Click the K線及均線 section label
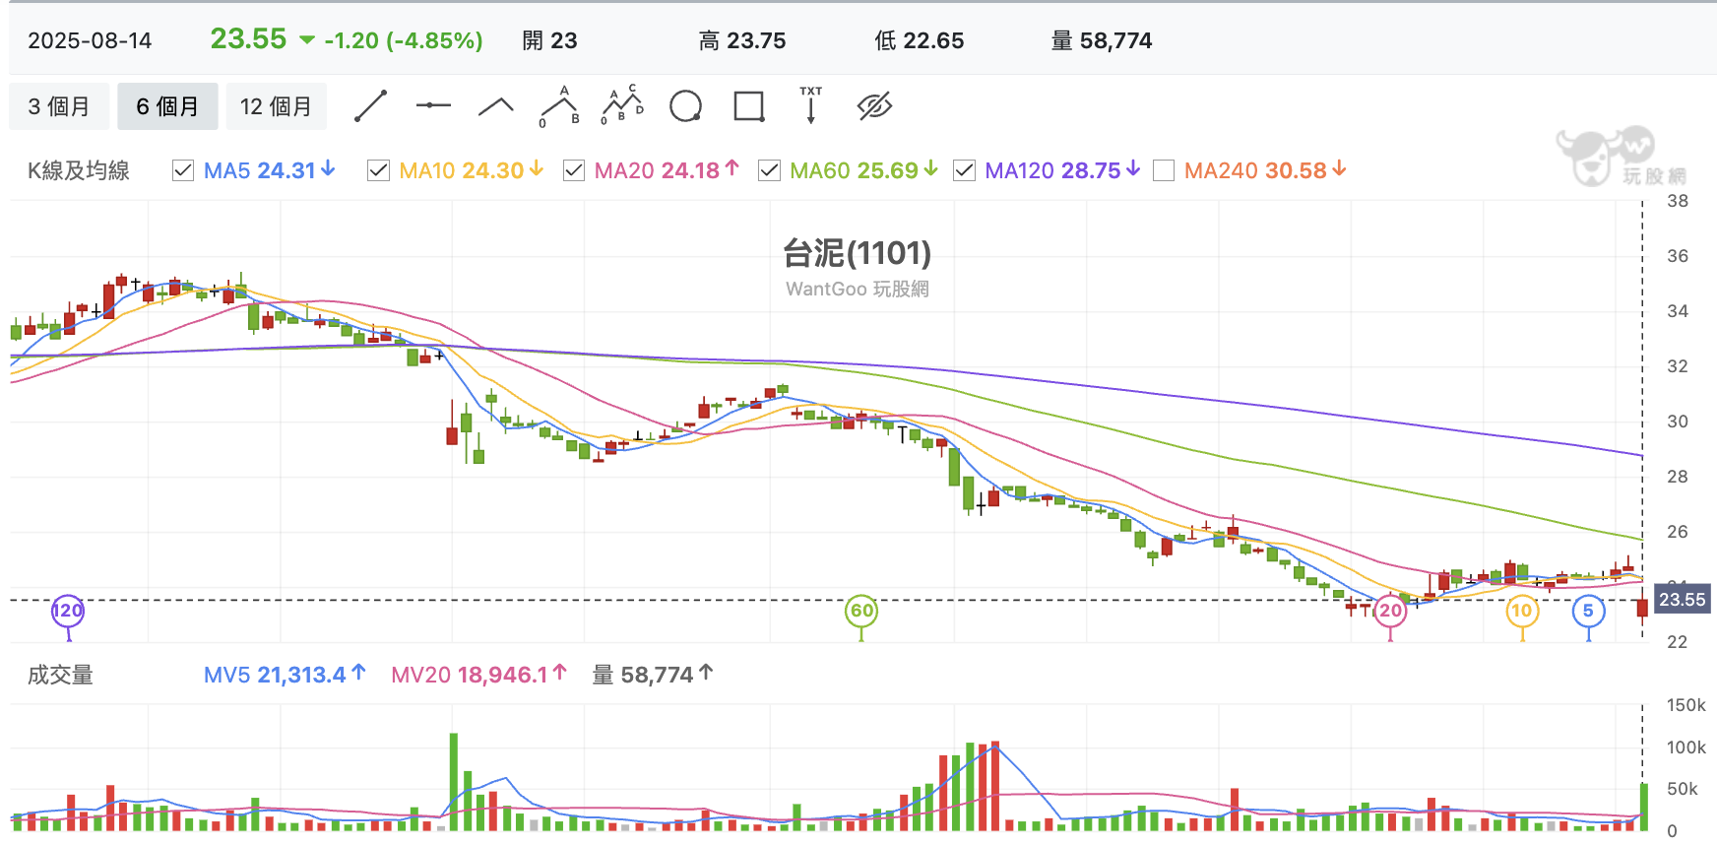 79,170
